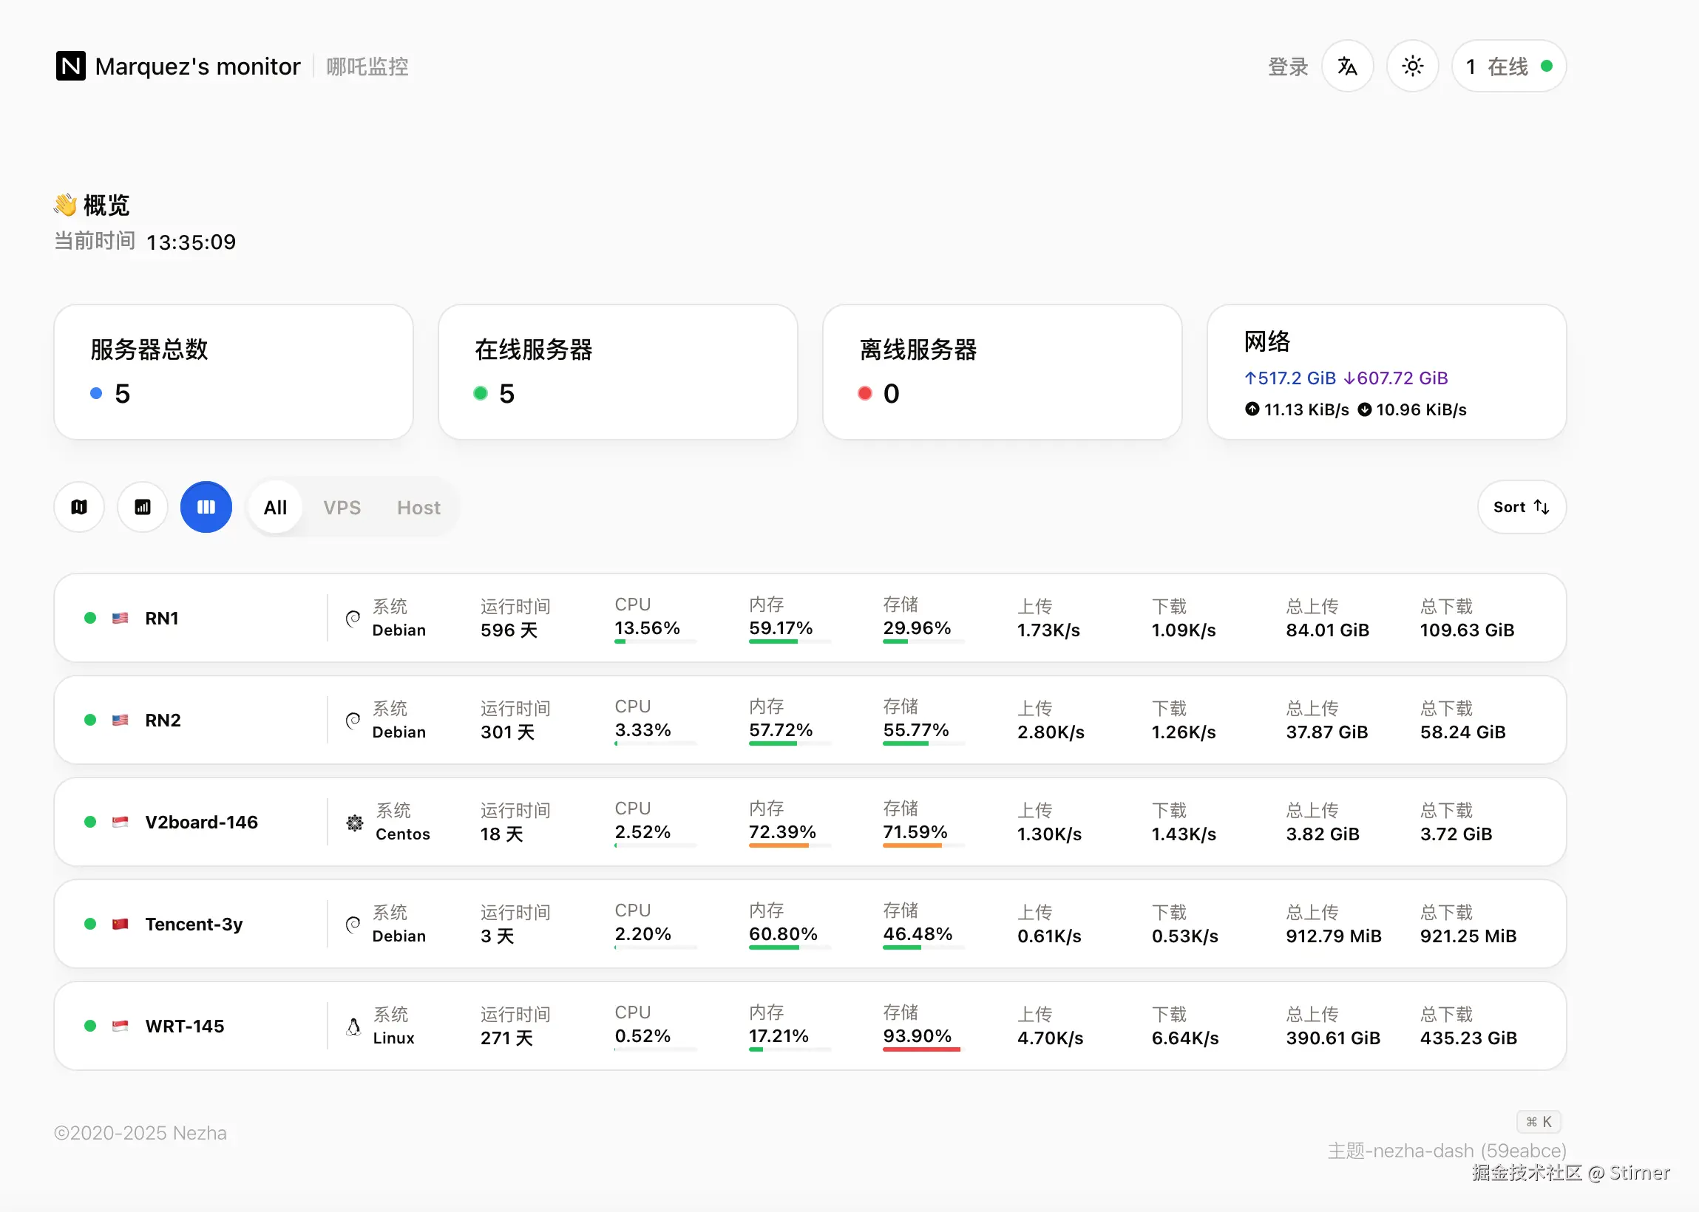
Task: Open the global map view icon
Action: [x=79, y=508]
